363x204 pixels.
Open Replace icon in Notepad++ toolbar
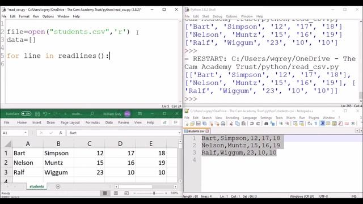pos(272,124)
